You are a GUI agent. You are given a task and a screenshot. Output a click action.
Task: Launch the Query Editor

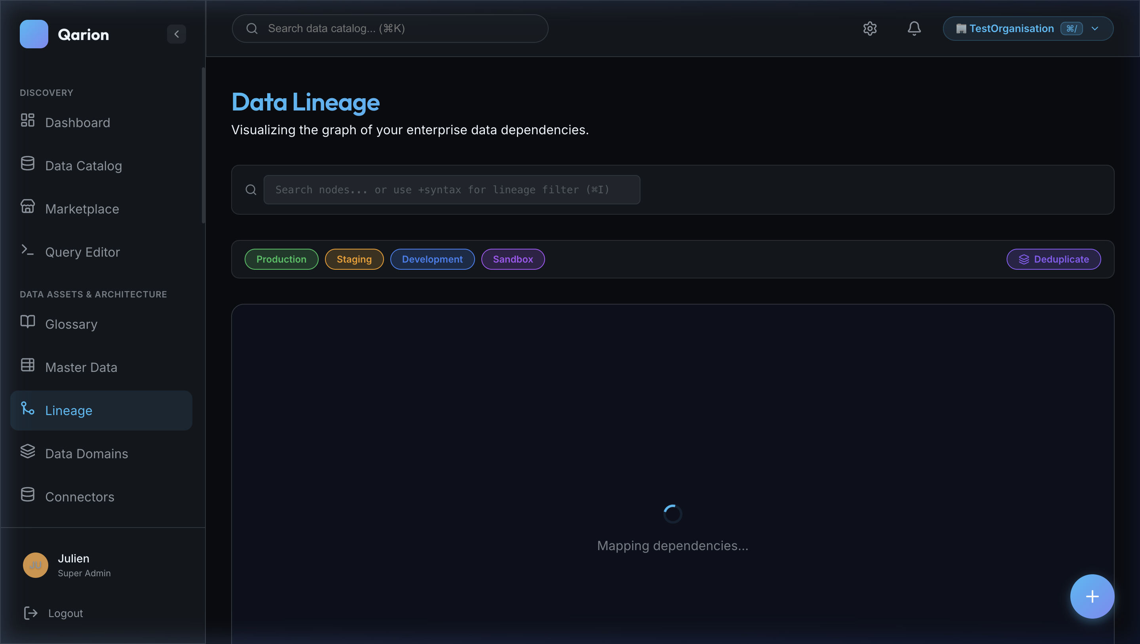pyautogui.click(x=82, y=252)
